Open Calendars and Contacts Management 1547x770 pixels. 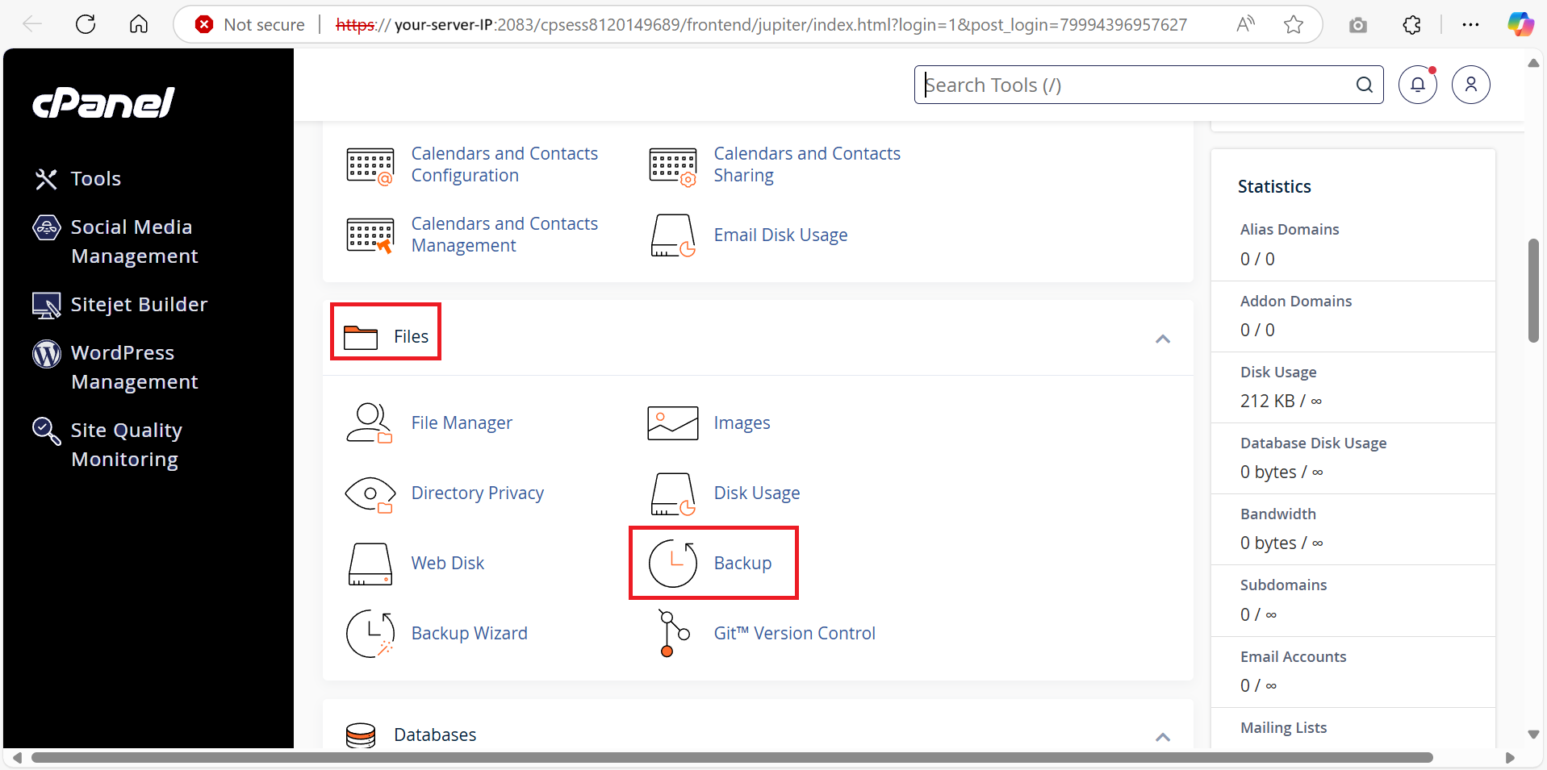tap(504, 235)
